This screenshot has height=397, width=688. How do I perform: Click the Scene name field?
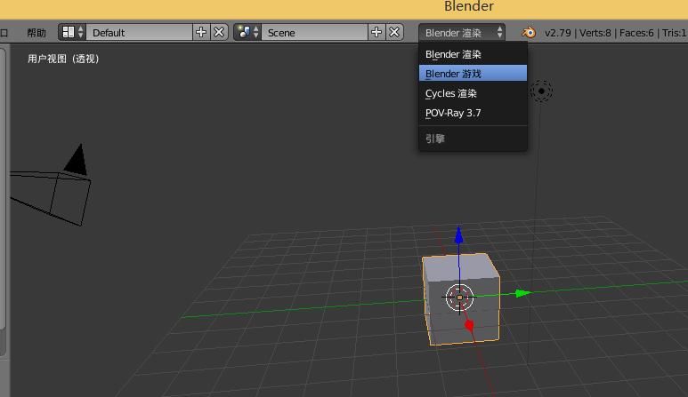(314, 32)
